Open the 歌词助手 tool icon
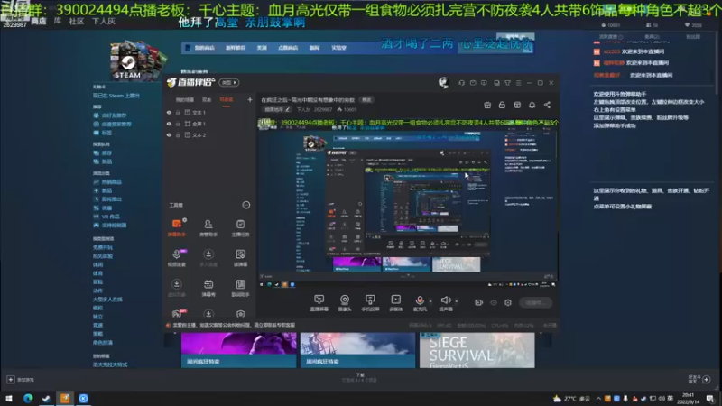The width and height of the screenshot is (722, 406). tap(240, 288)
